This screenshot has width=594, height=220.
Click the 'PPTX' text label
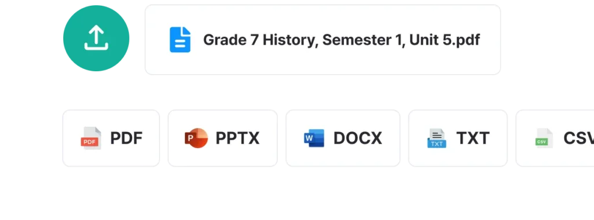pos(237,138)
